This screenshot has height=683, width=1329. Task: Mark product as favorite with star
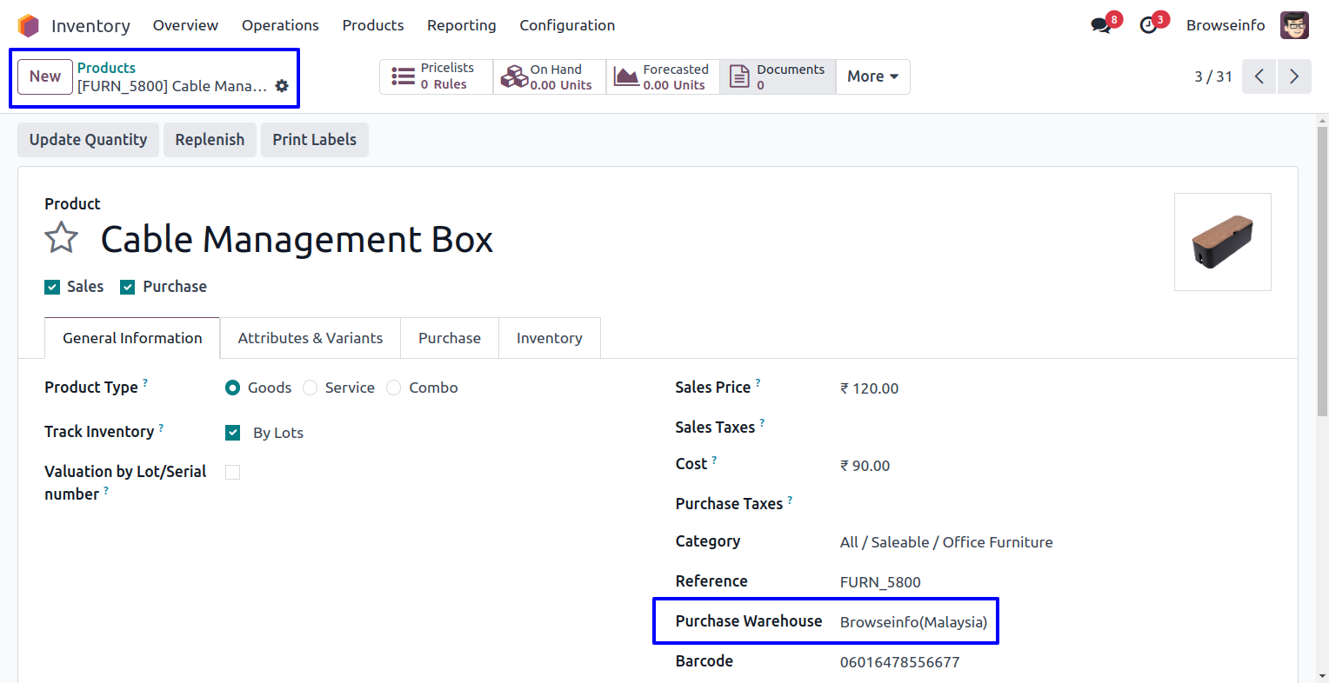click(62, 238)
